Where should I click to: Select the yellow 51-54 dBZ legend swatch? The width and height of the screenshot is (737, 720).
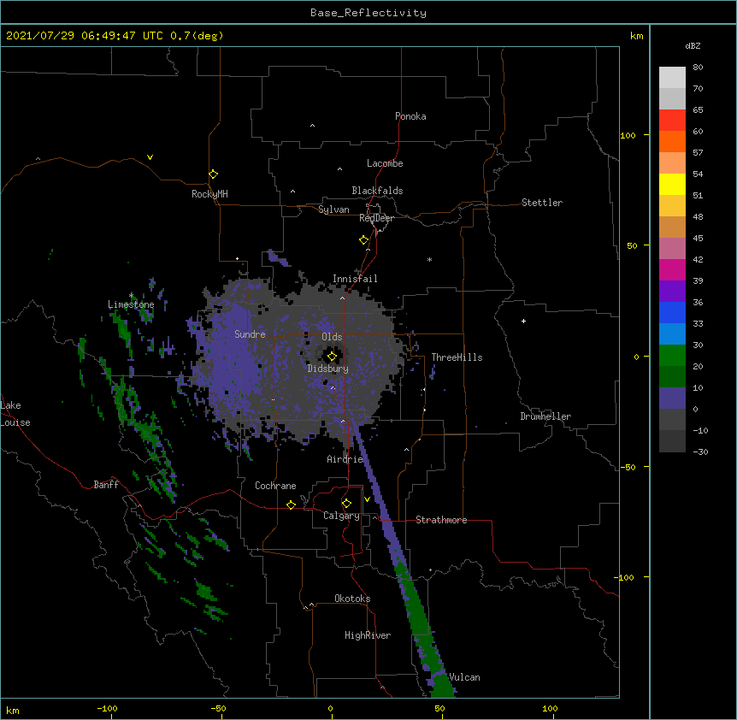coord(672,184)
